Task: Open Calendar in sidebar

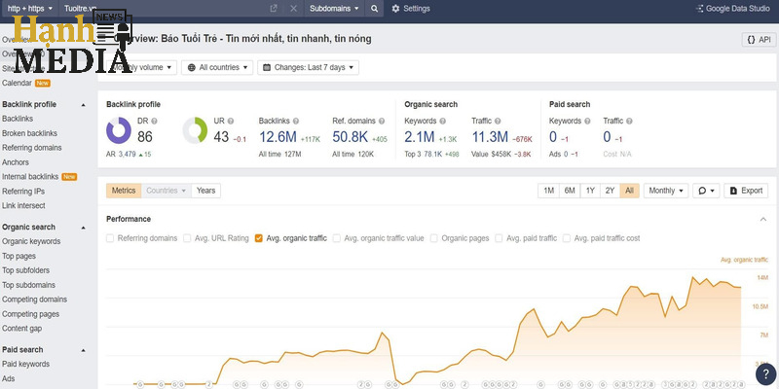Action: pyautogui.click(x=17, y=84)
